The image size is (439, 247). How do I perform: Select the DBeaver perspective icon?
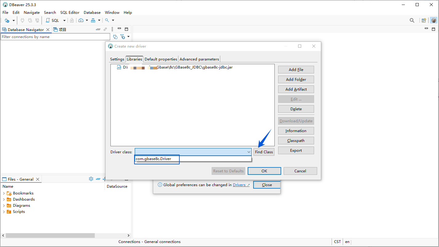pos(434,20)
